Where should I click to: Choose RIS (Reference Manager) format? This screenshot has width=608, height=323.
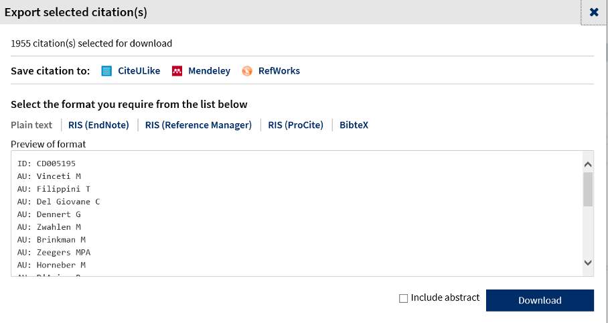pos(198,125)
